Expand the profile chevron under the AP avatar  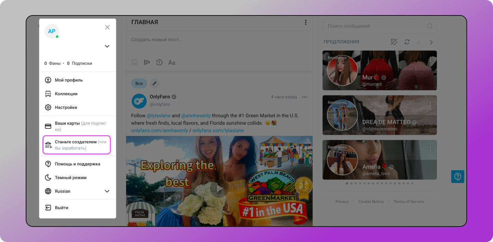tap(107, 46)
